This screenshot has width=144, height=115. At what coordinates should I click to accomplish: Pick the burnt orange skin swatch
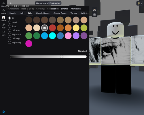point(60,28)
